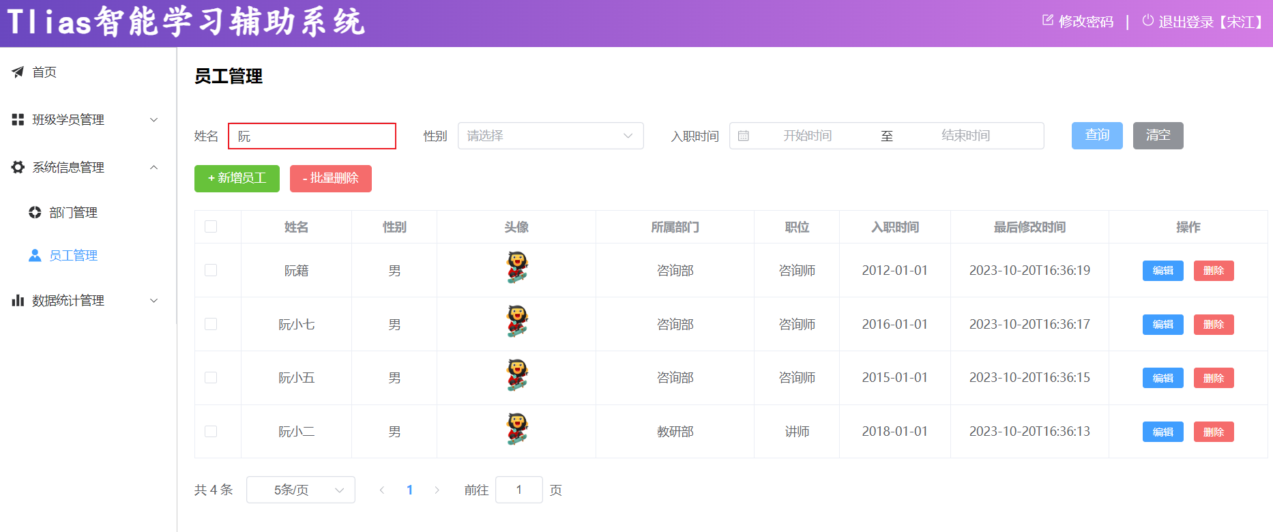
Task: Click avatar image of 阮籍
Action: 517,267
